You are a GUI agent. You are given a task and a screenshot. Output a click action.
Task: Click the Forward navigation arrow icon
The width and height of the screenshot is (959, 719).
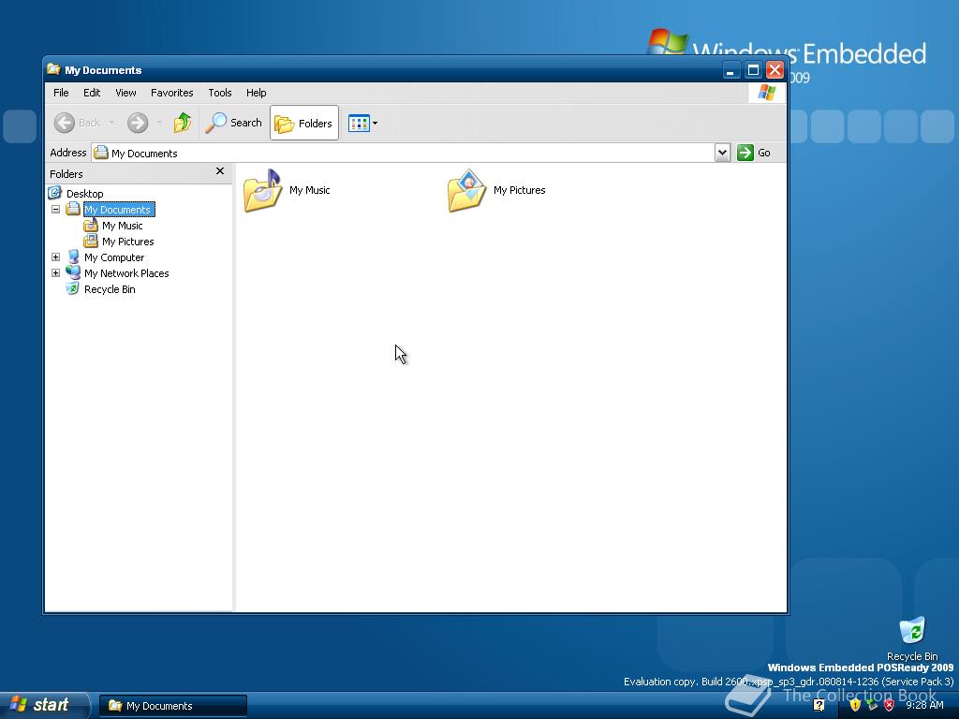pyautogui.click(x=138, y=123)
